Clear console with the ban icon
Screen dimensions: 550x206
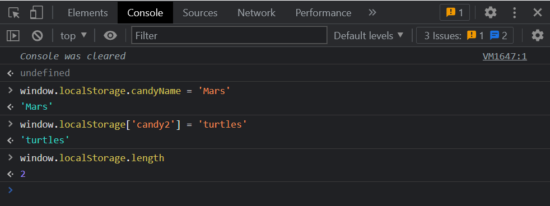(37, 36)
